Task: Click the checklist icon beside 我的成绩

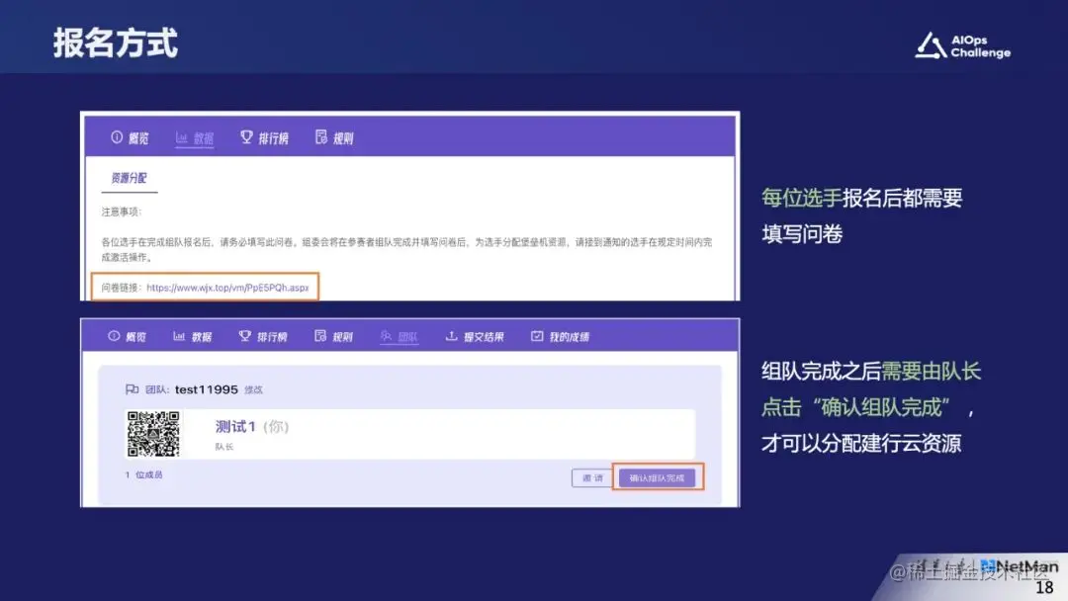Action: click(x=536, y=335)
